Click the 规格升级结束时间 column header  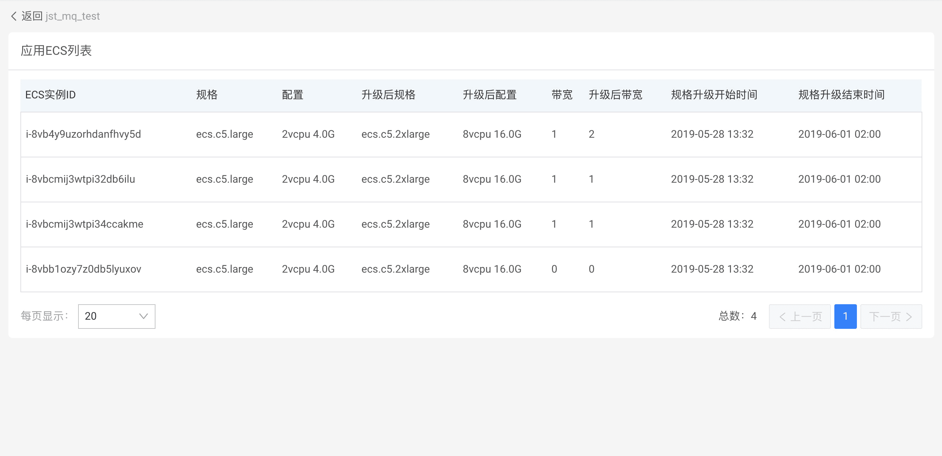(841, 95)
